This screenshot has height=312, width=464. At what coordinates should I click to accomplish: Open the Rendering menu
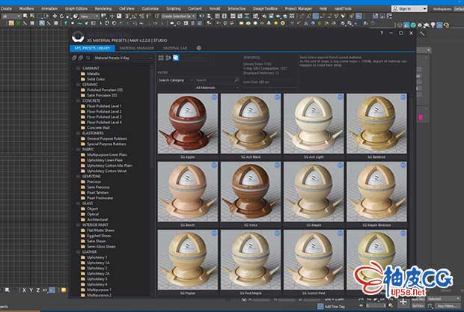(x=103, y=8)
